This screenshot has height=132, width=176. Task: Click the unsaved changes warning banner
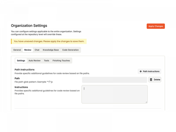[49, 41]
